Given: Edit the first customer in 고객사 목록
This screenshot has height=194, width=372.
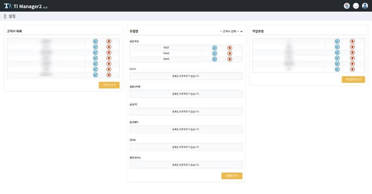Looking at the screenshot, I should point(95,42).
